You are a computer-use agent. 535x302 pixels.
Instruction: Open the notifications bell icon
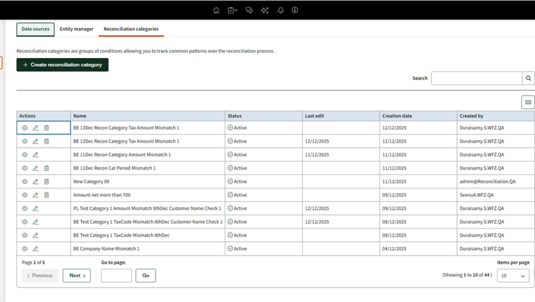tap(280, 10)
